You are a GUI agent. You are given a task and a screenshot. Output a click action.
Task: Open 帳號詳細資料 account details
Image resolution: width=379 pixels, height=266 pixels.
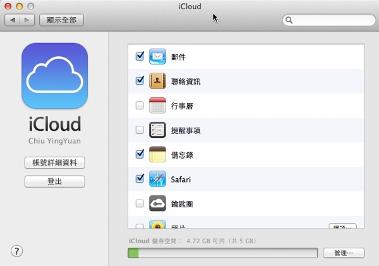(x=54, y=162)
